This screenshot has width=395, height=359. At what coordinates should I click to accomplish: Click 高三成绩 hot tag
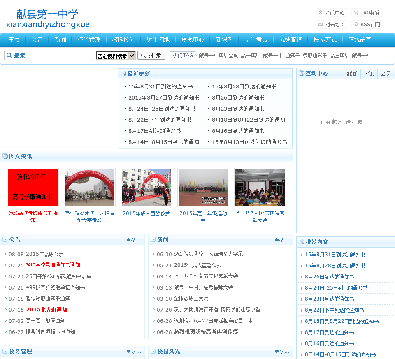339,55
